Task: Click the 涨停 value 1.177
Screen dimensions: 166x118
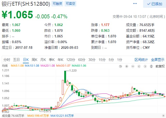Action: pos(105,25)
